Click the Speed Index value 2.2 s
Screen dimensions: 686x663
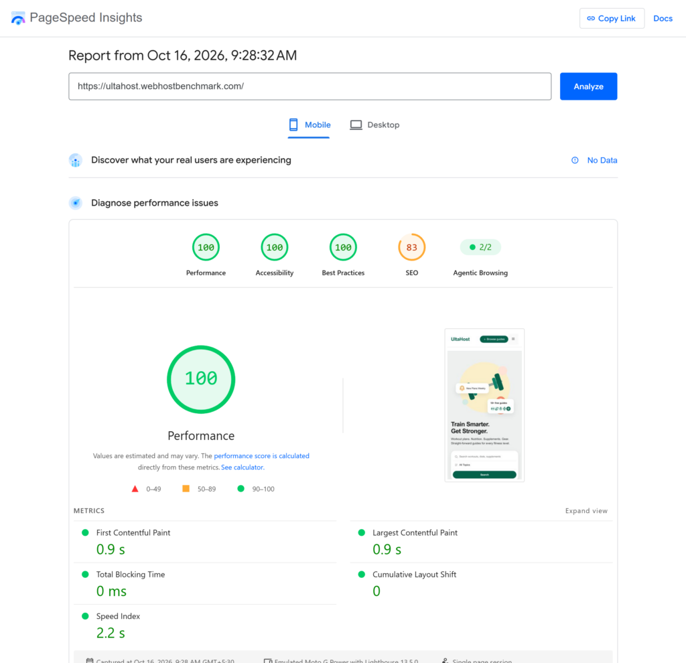111,633
